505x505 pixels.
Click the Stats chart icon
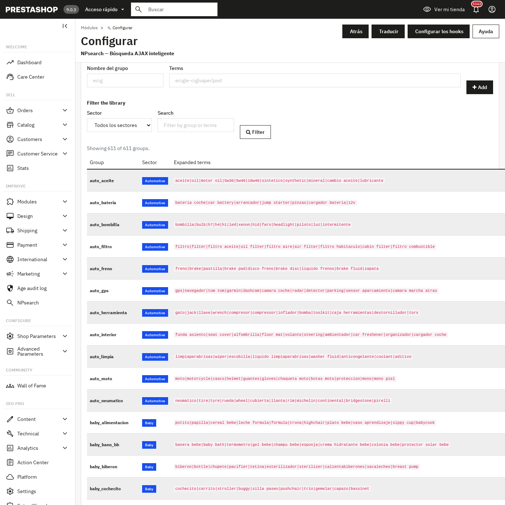[x=10, y=168]
